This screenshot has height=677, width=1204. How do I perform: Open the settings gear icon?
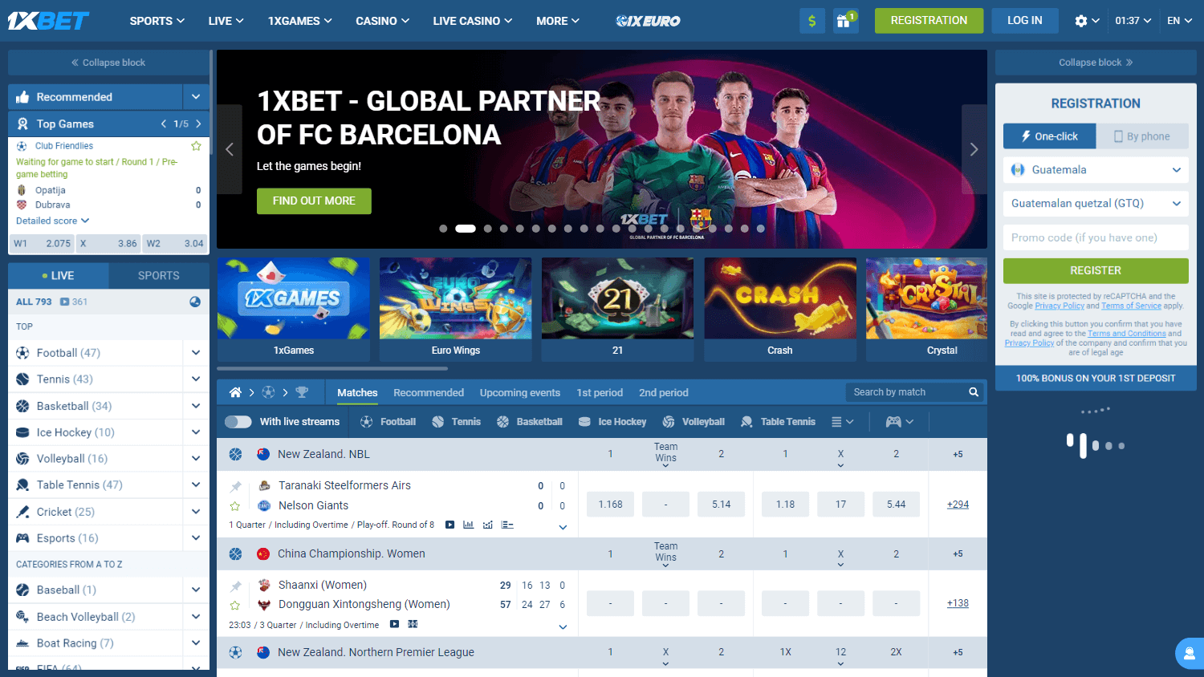coord(1080,21)
